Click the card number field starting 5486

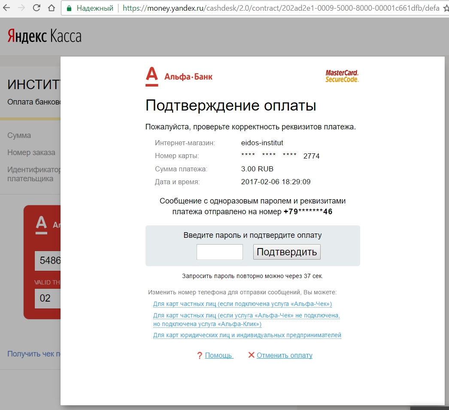(x=48, y=260)
